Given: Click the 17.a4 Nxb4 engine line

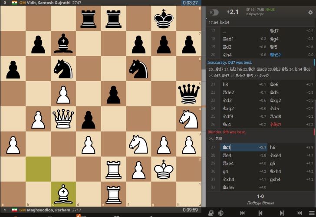Looking at the screenshot, I should pos(219,22).
